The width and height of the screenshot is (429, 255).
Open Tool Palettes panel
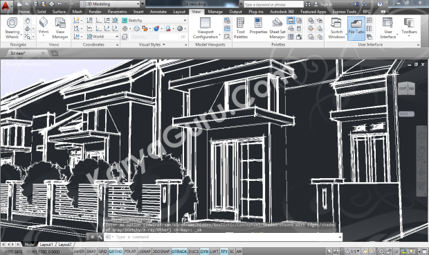(x=241, y=28)
